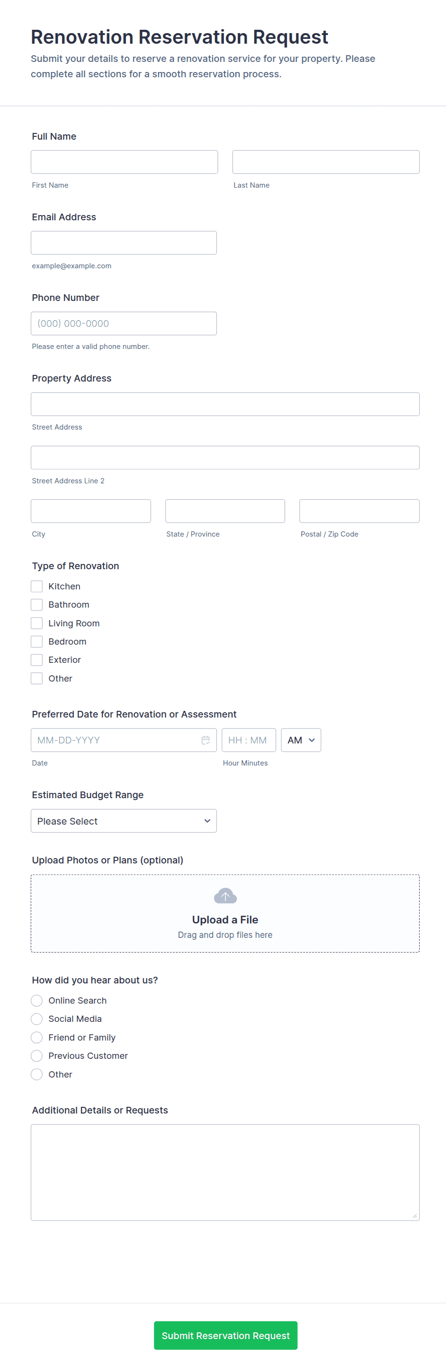Open the AM/PM dropdown
Image resolution: width=446 pixels, height=1365 pixels.
tap(300, 740)
